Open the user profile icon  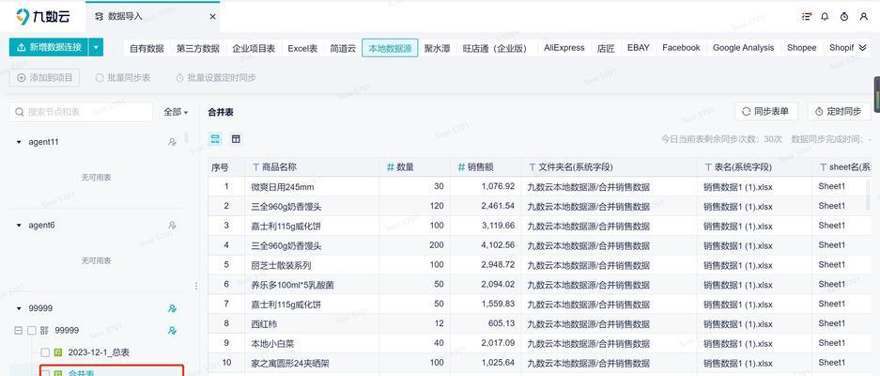[864, 17]
